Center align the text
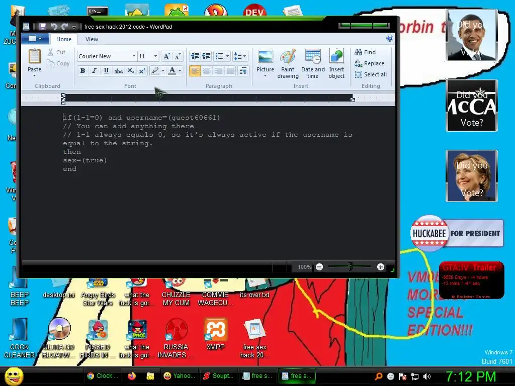The width and height of the screenshot is (515, 386). 207,70
